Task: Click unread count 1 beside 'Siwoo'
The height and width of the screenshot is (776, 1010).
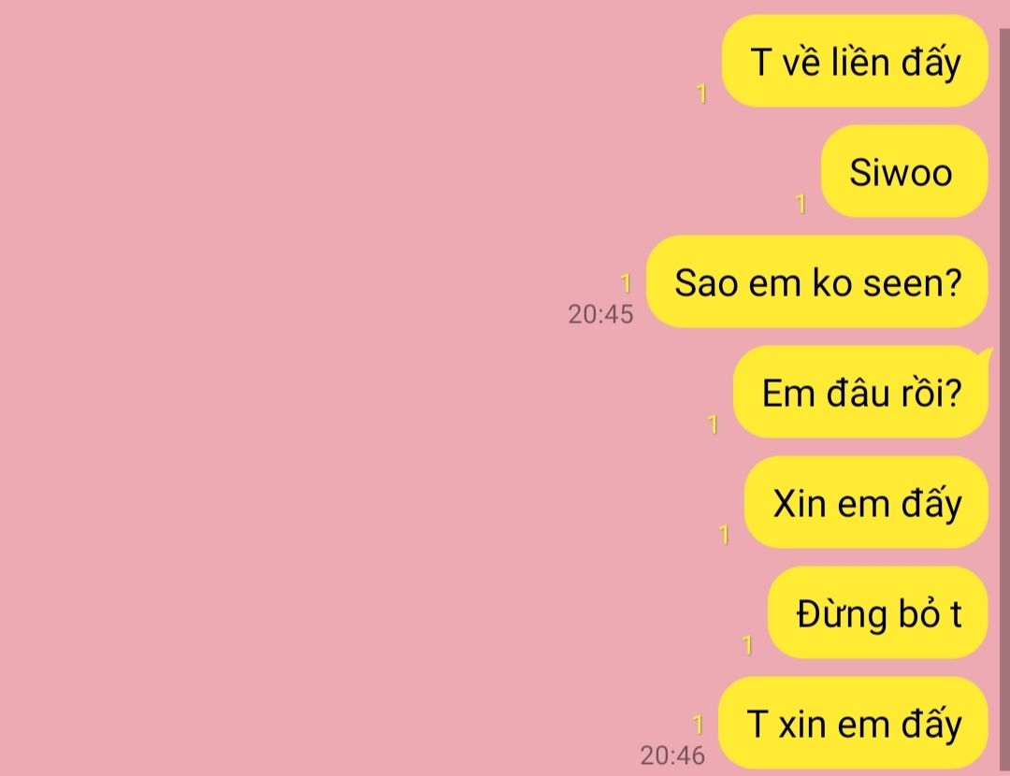Action: [x=801, y=204]
